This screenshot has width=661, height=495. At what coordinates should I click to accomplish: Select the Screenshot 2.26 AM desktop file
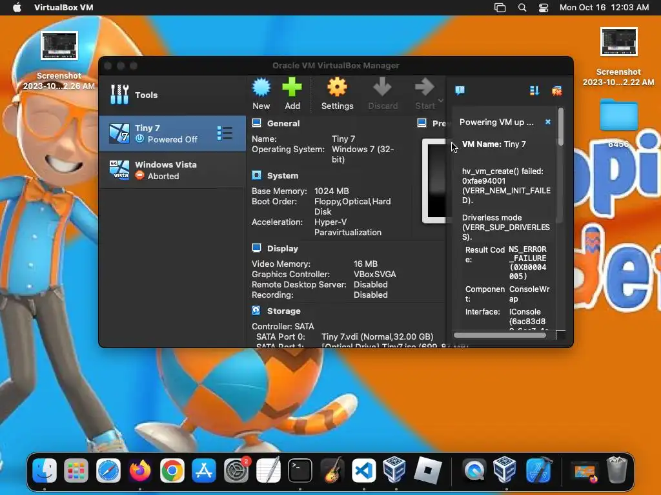(x=59, y=61)
